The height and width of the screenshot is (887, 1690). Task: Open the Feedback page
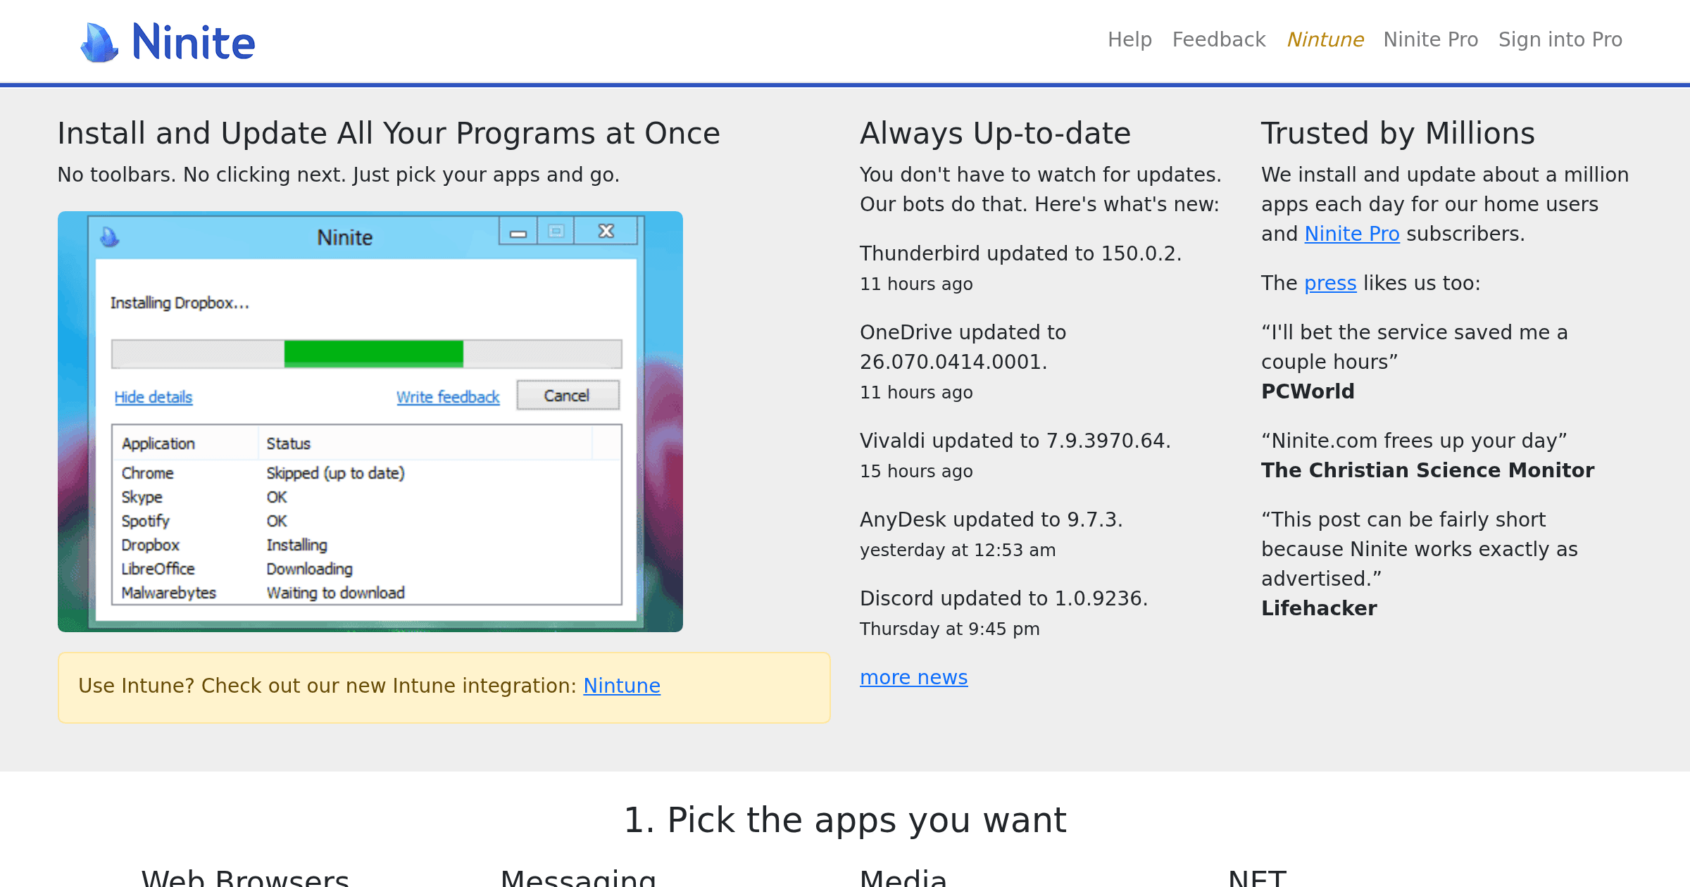pyautogui.click(x=1219, y=39)
